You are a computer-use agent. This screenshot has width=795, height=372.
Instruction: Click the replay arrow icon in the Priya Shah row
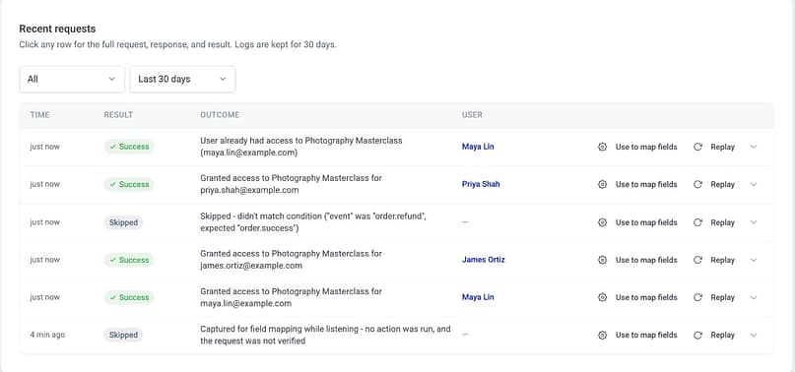(697, 184)
